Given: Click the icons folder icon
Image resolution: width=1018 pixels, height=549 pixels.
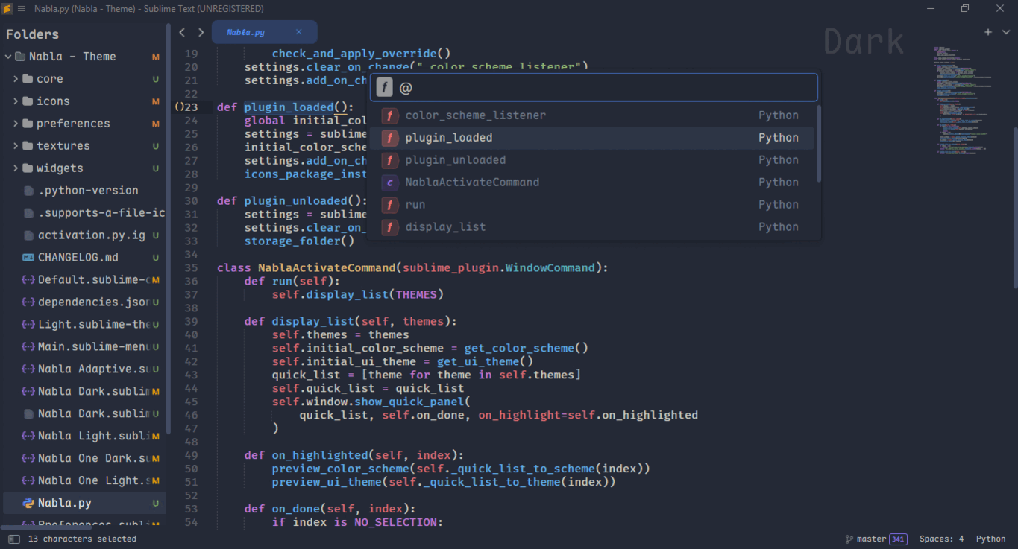Looking at the screenshot, I should click(28, 101).
